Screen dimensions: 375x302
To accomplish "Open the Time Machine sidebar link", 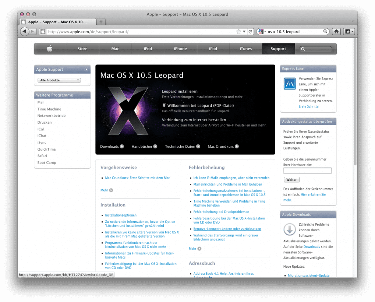I will [x=49, y=109].
